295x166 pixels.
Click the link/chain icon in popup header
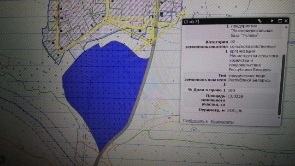coord(260,21)
